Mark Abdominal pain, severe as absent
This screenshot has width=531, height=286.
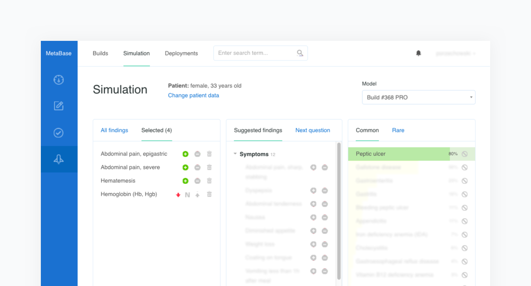(197, 168)
